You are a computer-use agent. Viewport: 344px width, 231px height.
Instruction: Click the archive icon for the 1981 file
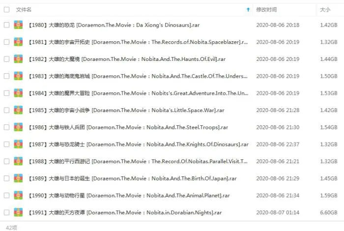(18, 42)
